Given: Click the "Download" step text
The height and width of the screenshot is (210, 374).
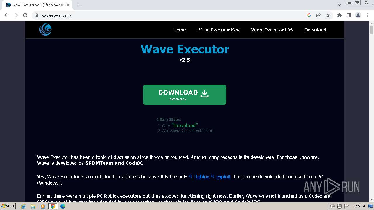Looking at the screenshot, I should tap(185, 125).
